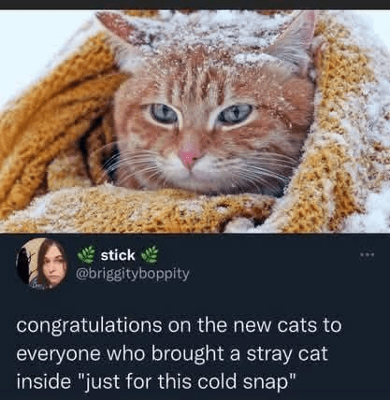Click the cat's left-side eye
Screen dimensions: 390x400
point(163,114)
